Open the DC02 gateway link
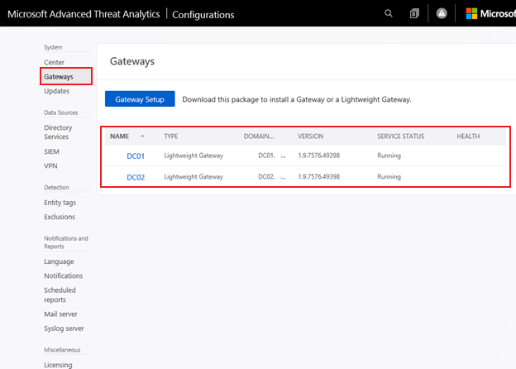This screenshot has height=369, width=516. pyautogui.click(x=136, y=177)
